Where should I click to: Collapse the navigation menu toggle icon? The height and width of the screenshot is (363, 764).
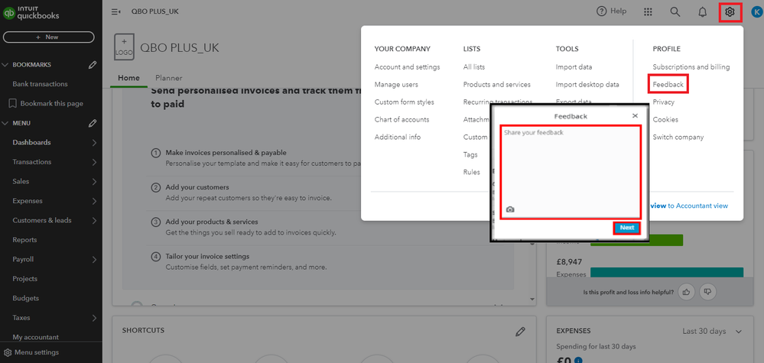coord(116,11)
